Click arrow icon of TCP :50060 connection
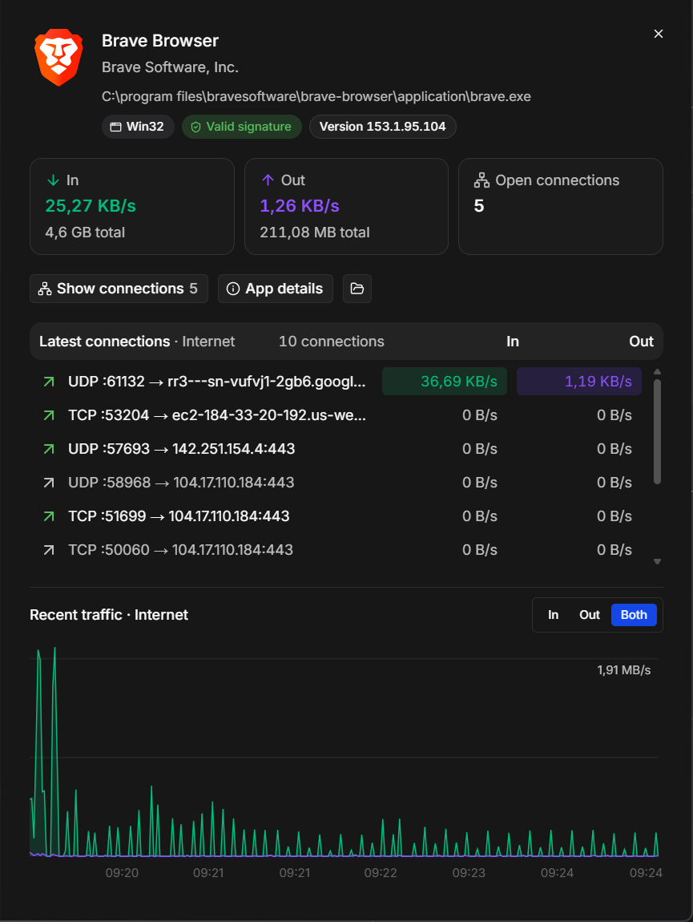The height and width of the screenshot is (922, 693). pyautogui.click(x=49, y=550)
